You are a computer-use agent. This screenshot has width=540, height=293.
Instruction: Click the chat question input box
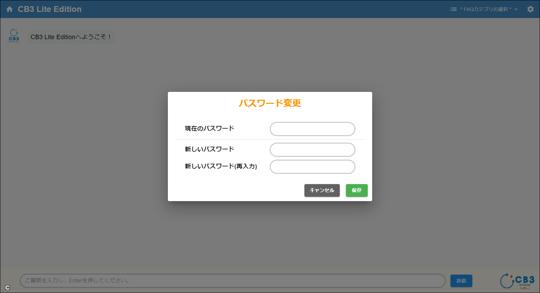point(232,281)
